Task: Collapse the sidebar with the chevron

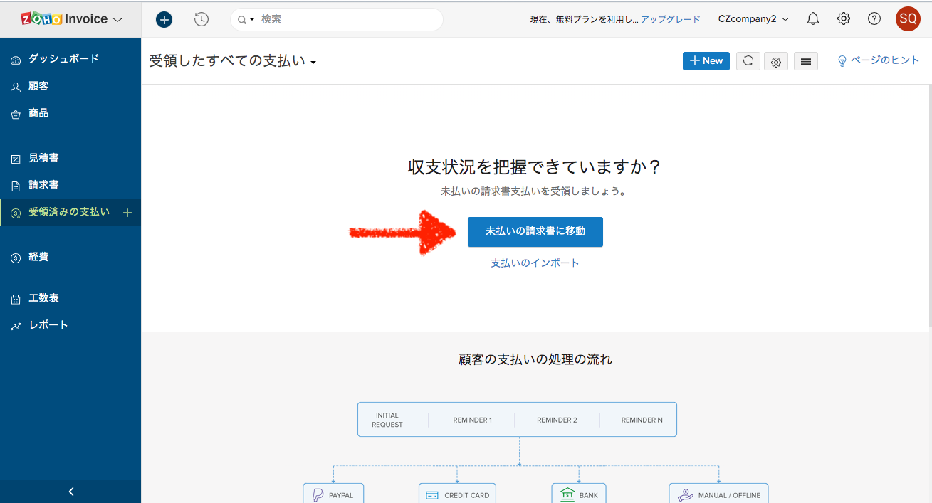Action: coord(70,492)
